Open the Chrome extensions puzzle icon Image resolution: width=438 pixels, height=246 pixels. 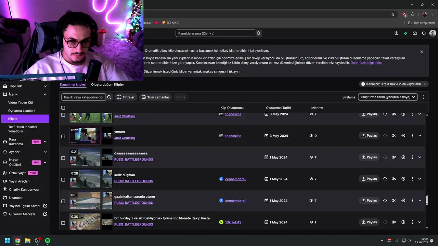413,14
